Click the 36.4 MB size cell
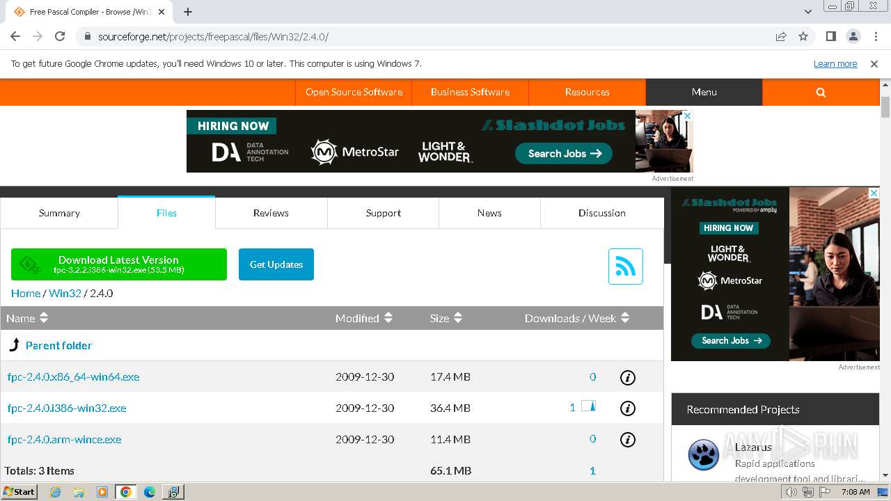891x501 pixels. point(450,408)
